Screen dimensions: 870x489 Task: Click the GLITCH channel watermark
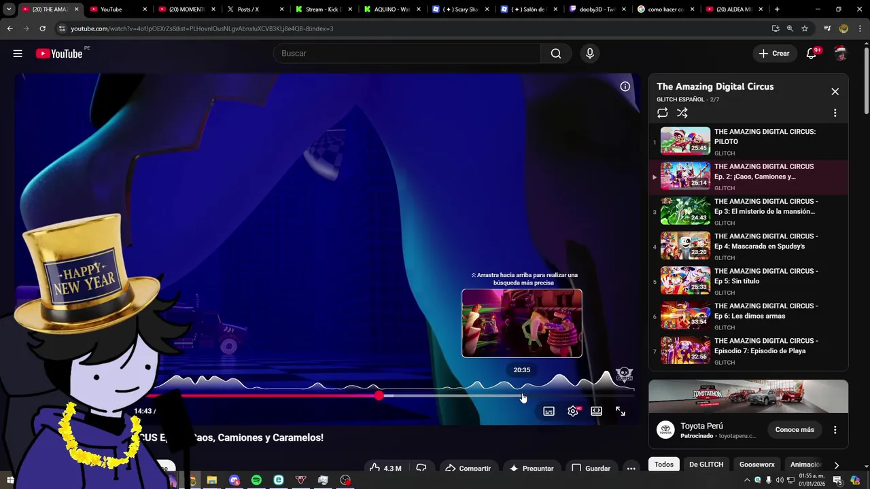coord(624,375)
